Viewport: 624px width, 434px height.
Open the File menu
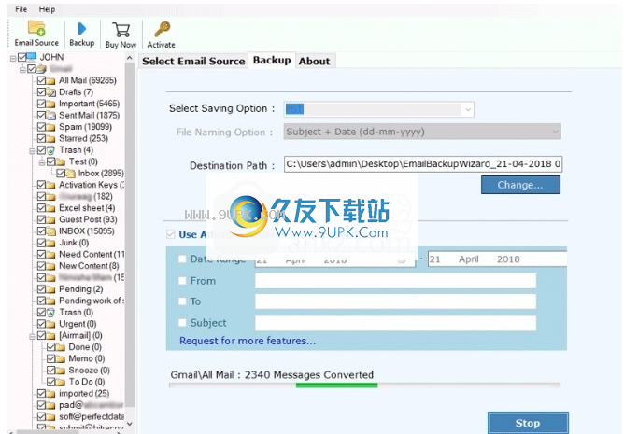tap(21, 9)
